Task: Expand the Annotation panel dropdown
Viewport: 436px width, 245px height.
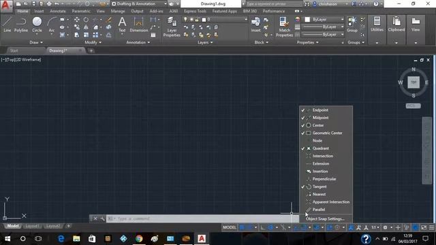Action: pos(138,42)
